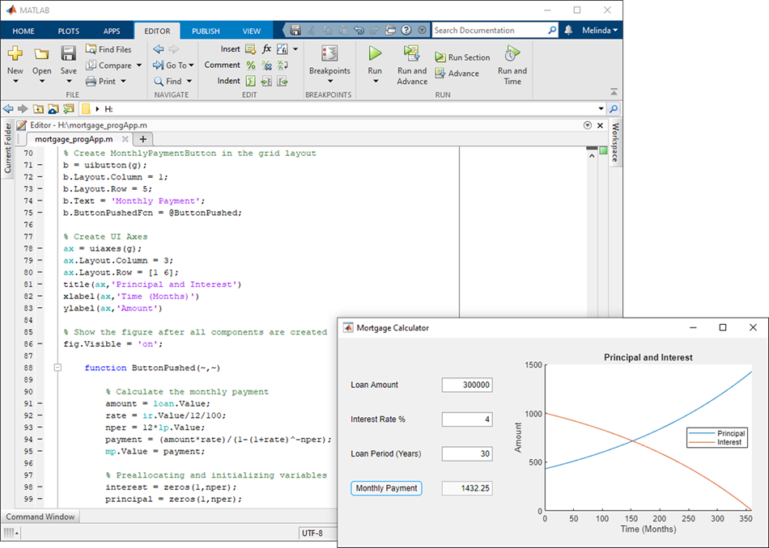Screen dimensions: 769x548
Task: Switch to the PUBLISH ribbon tab
Action: tap(206, 31)
